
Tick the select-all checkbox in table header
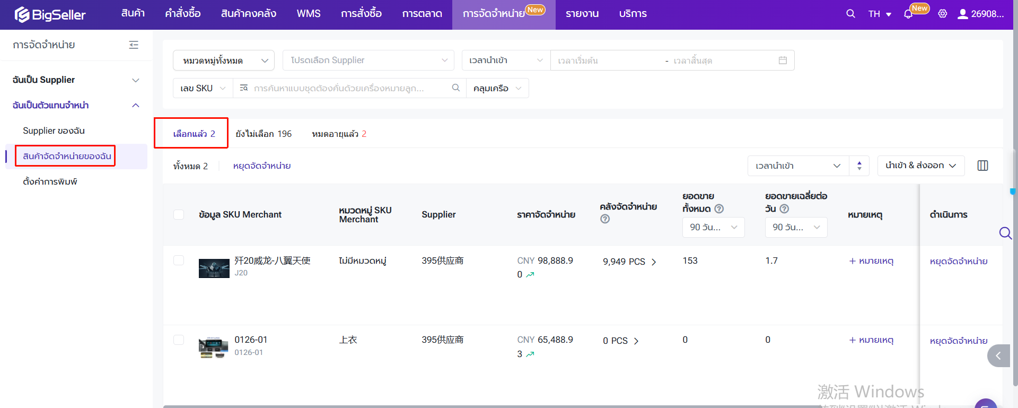click(179, 214)
